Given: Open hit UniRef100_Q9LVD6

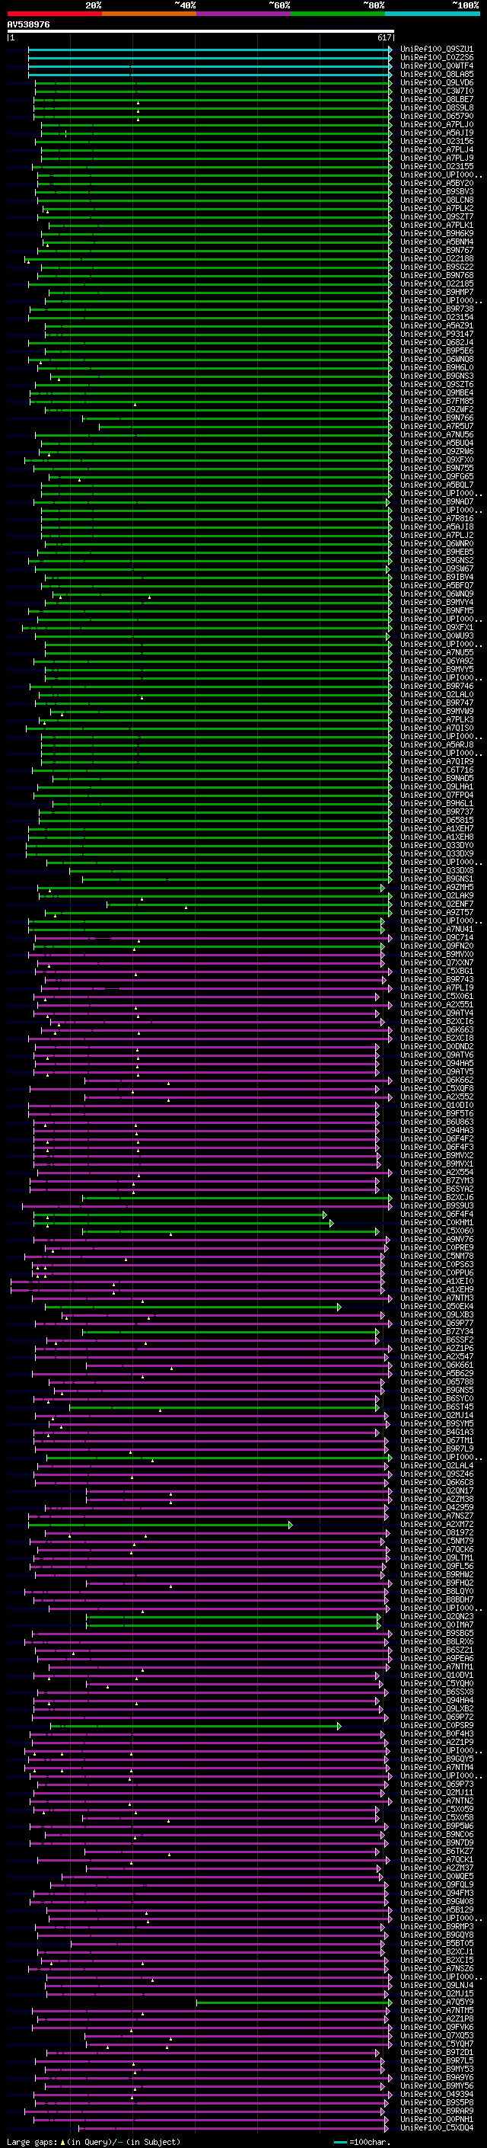Looking at the screenshot, I should [x=436, y=82].
